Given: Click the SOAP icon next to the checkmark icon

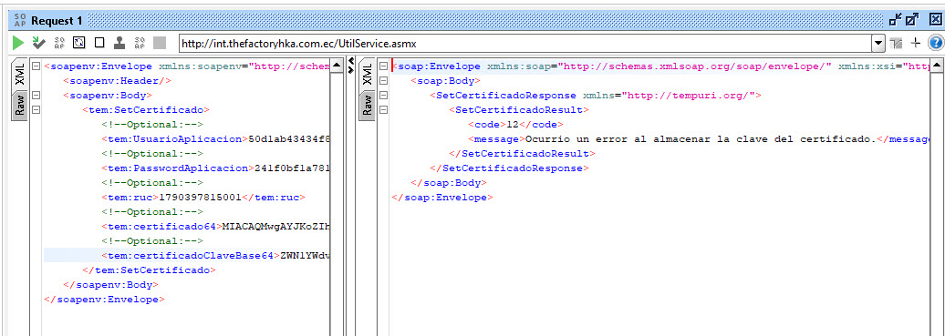Looking at the screenshot, I should pyautogui.click(x=59, y=43).
